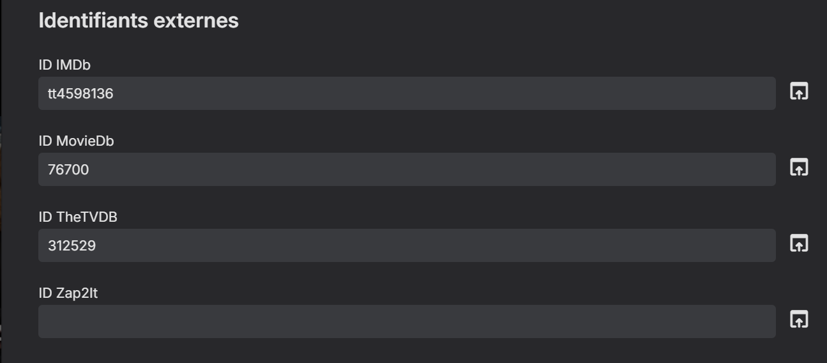Screen dimensions: 827x363
Task: Click the "ID TheTVDB" field label
Action: click(78, 217)
